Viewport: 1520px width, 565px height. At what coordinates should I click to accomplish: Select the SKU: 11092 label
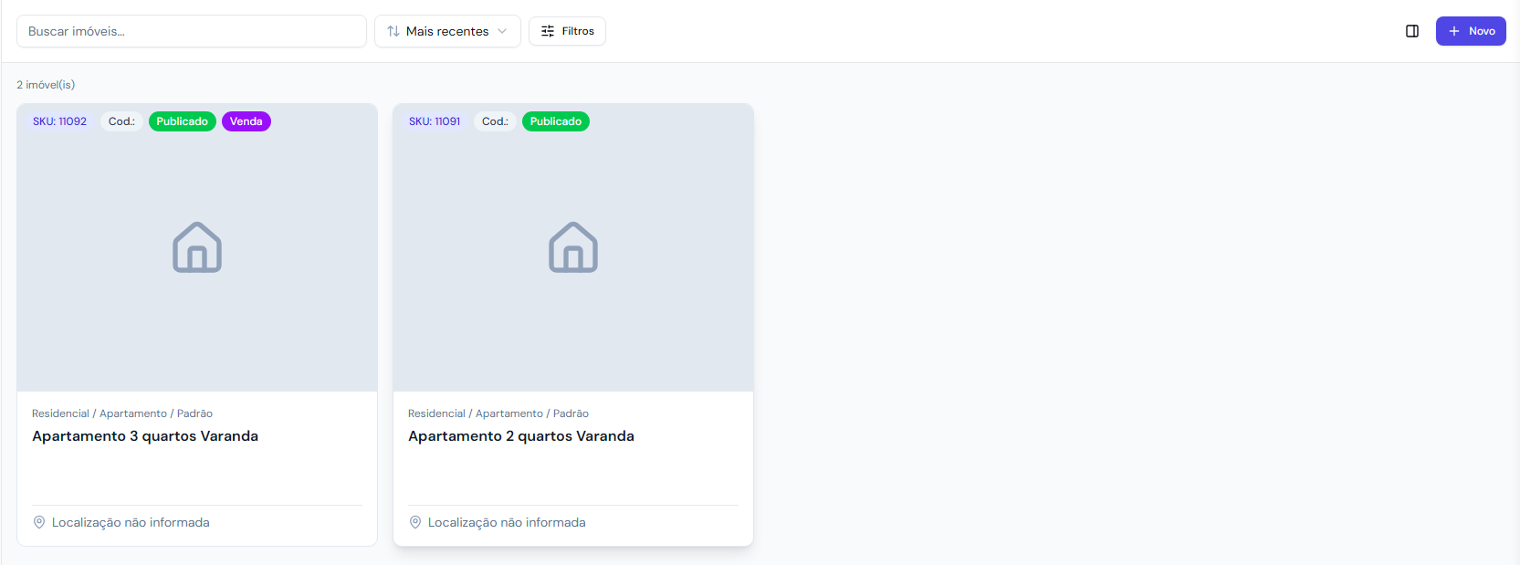tap(60, 121)
